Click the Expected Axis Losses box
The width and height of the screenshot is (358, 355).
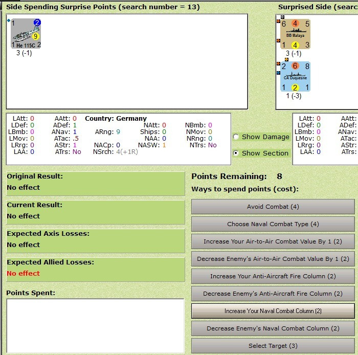coord(96,241)
